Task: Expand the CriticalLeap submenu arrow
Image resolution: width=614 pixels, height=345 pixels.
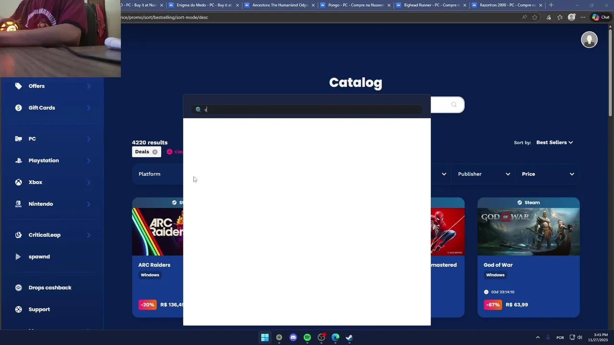Action: coord(89,235)
